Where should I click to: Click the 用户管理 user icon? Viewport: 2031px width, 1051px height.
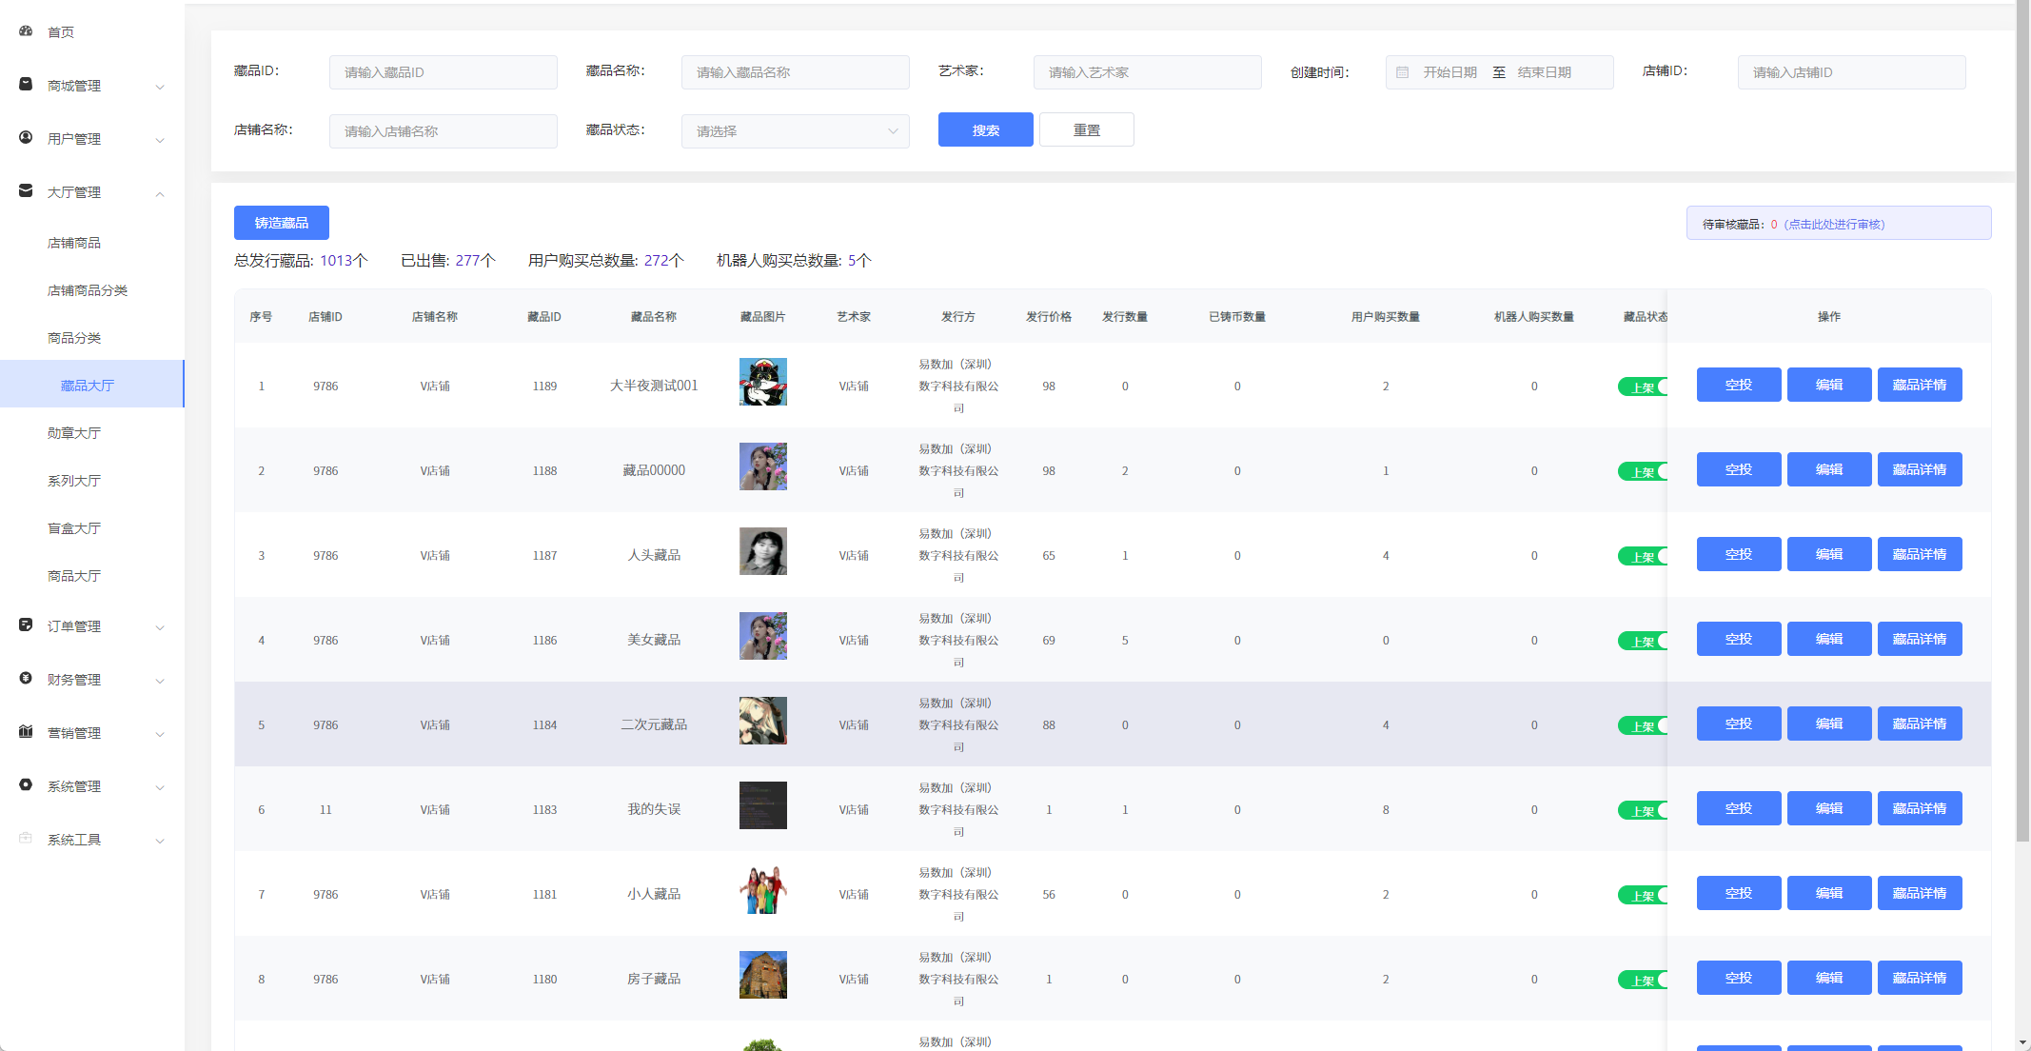26,138
